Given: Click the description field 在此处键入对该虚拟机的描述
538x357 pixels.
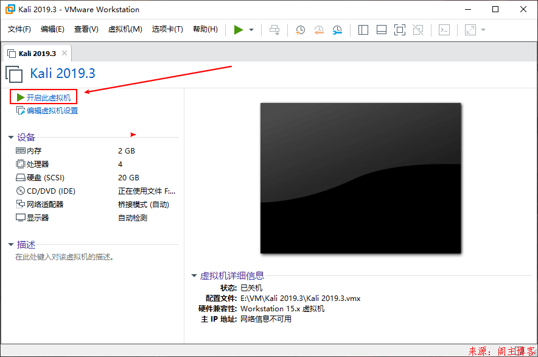Looking at the screenshot, I should tap(65, 257).
